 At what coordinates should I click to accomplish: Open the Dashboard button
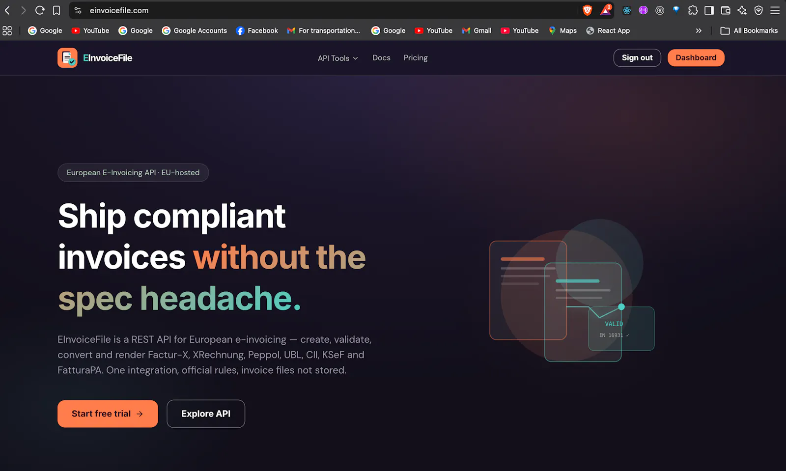[x=696, y=58]
